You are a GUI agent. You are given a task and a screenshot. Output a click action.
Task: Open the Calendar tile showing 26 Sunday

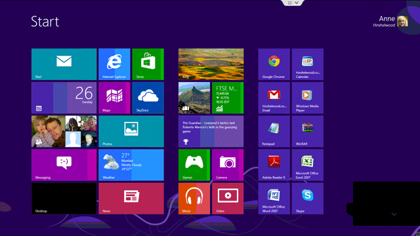64,98
